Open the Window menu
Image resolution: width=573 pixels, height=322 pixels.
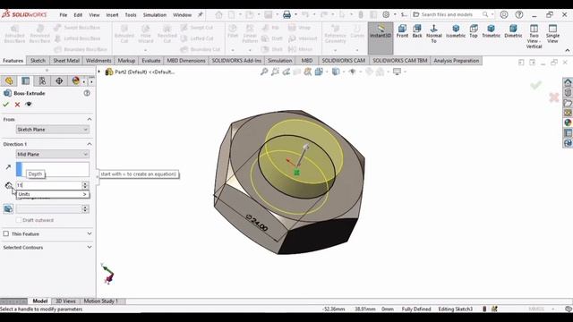tap(182, 15)
